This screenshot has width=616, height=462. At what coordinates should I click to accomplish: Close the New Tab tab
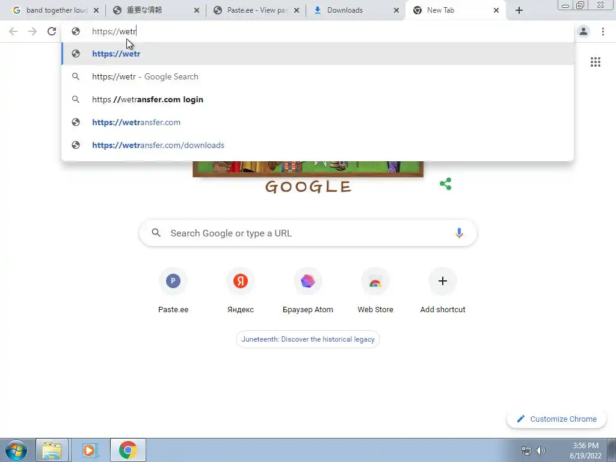point(496,10)
